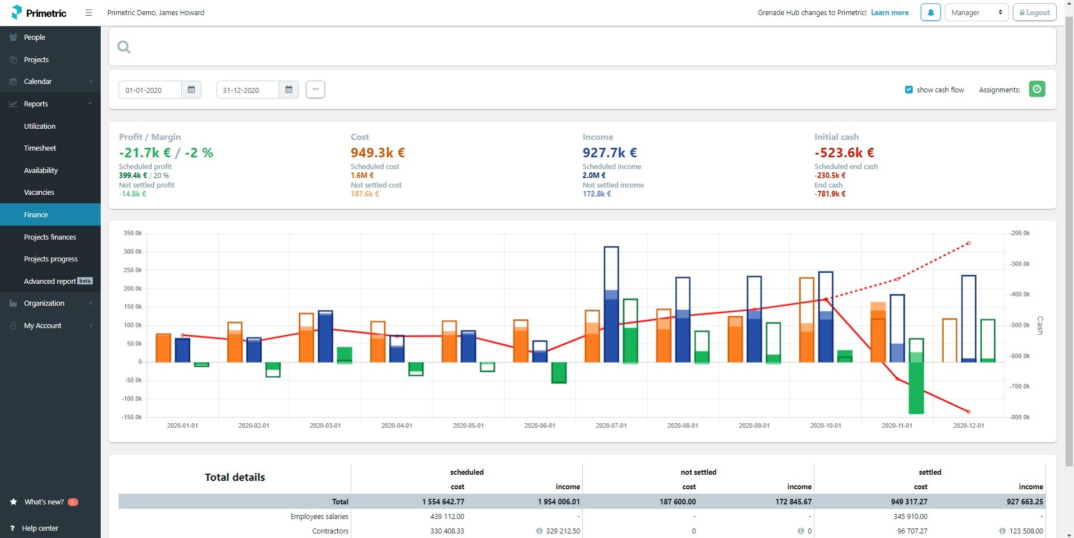Expand the Organization submenu chevron
This screenshot has height=538, width=1074.
point(91,303)
